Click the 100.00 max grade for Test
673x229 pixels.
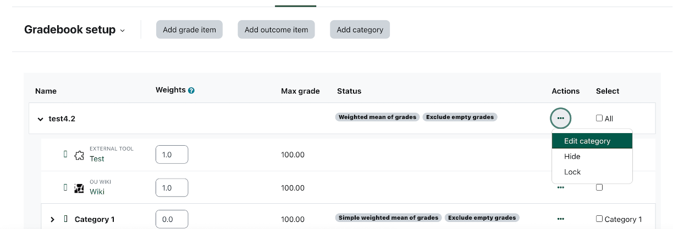tap(293, 154)
